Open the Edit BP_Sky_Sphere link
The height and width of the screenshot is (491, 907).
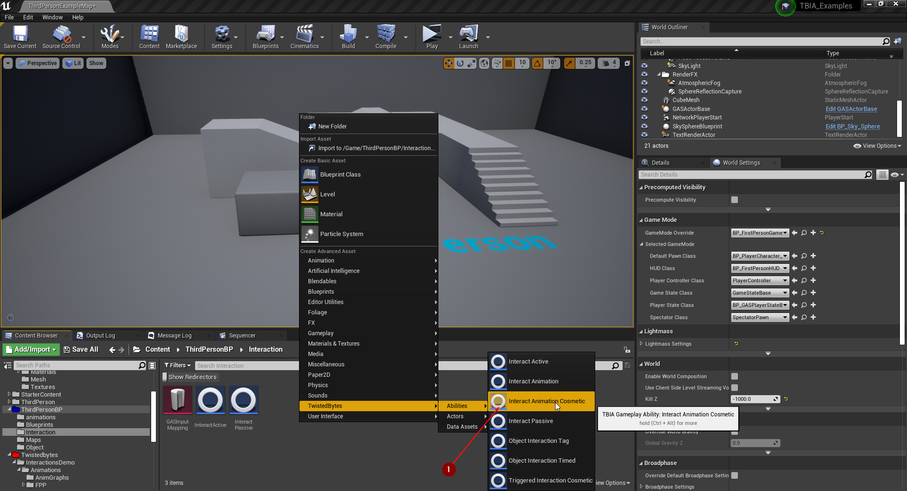(853, 127)
